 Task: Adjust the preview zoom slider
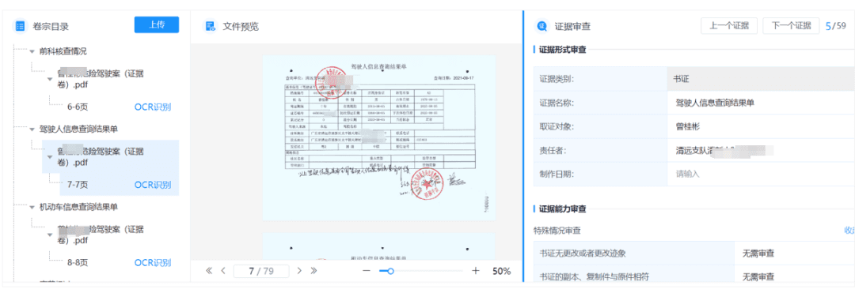[x=390, y=271]
